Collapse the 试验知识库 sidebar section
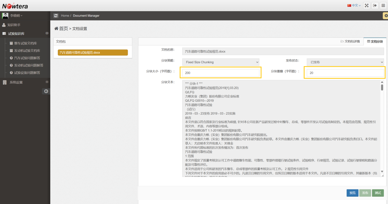This screenshot has height=204, width=388. tap(47, 33)
